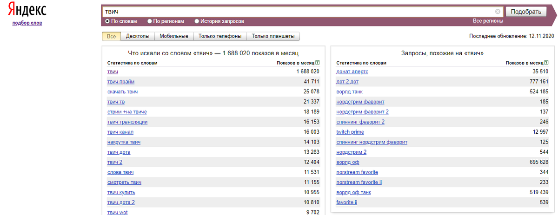
Task: Switch to the 'Только планшеты' tab
Action: pyautogui.click(x=273, y=36)
